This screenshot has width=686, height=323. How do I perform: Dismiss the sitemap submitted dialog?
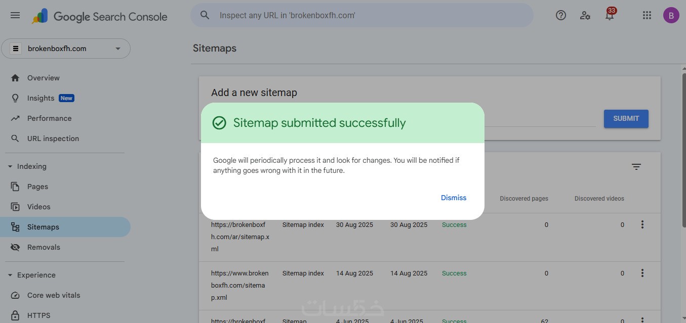tap(453, 198)
